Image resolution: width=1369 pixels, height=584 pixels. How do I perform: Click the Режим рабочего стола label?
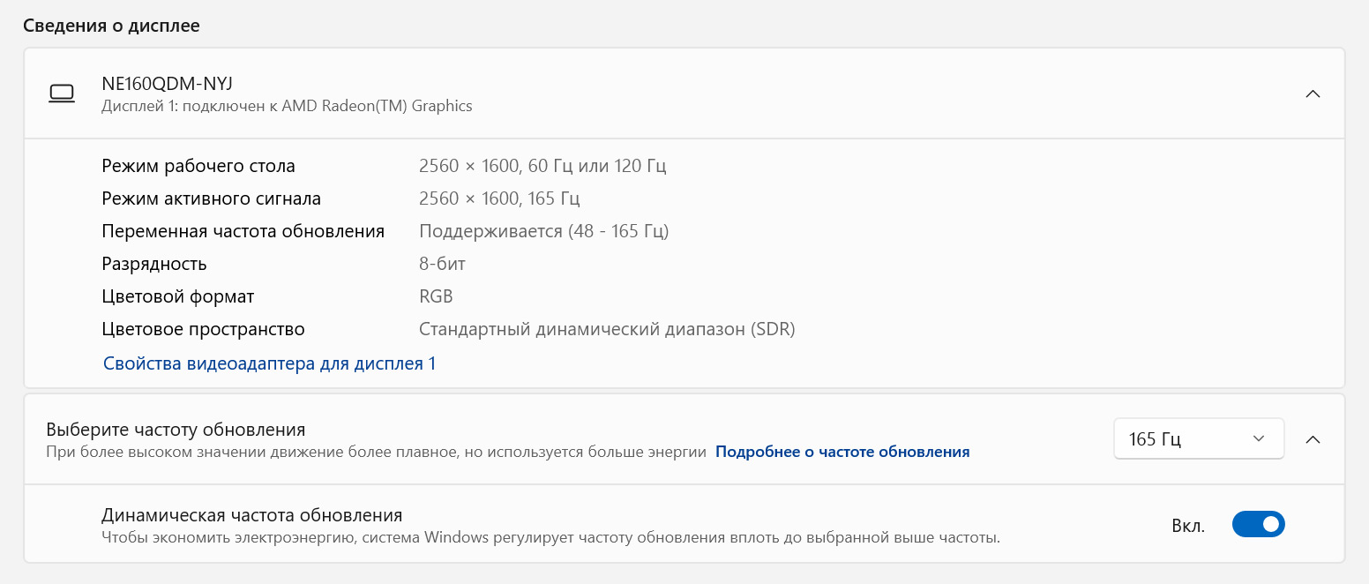(198, 166)
